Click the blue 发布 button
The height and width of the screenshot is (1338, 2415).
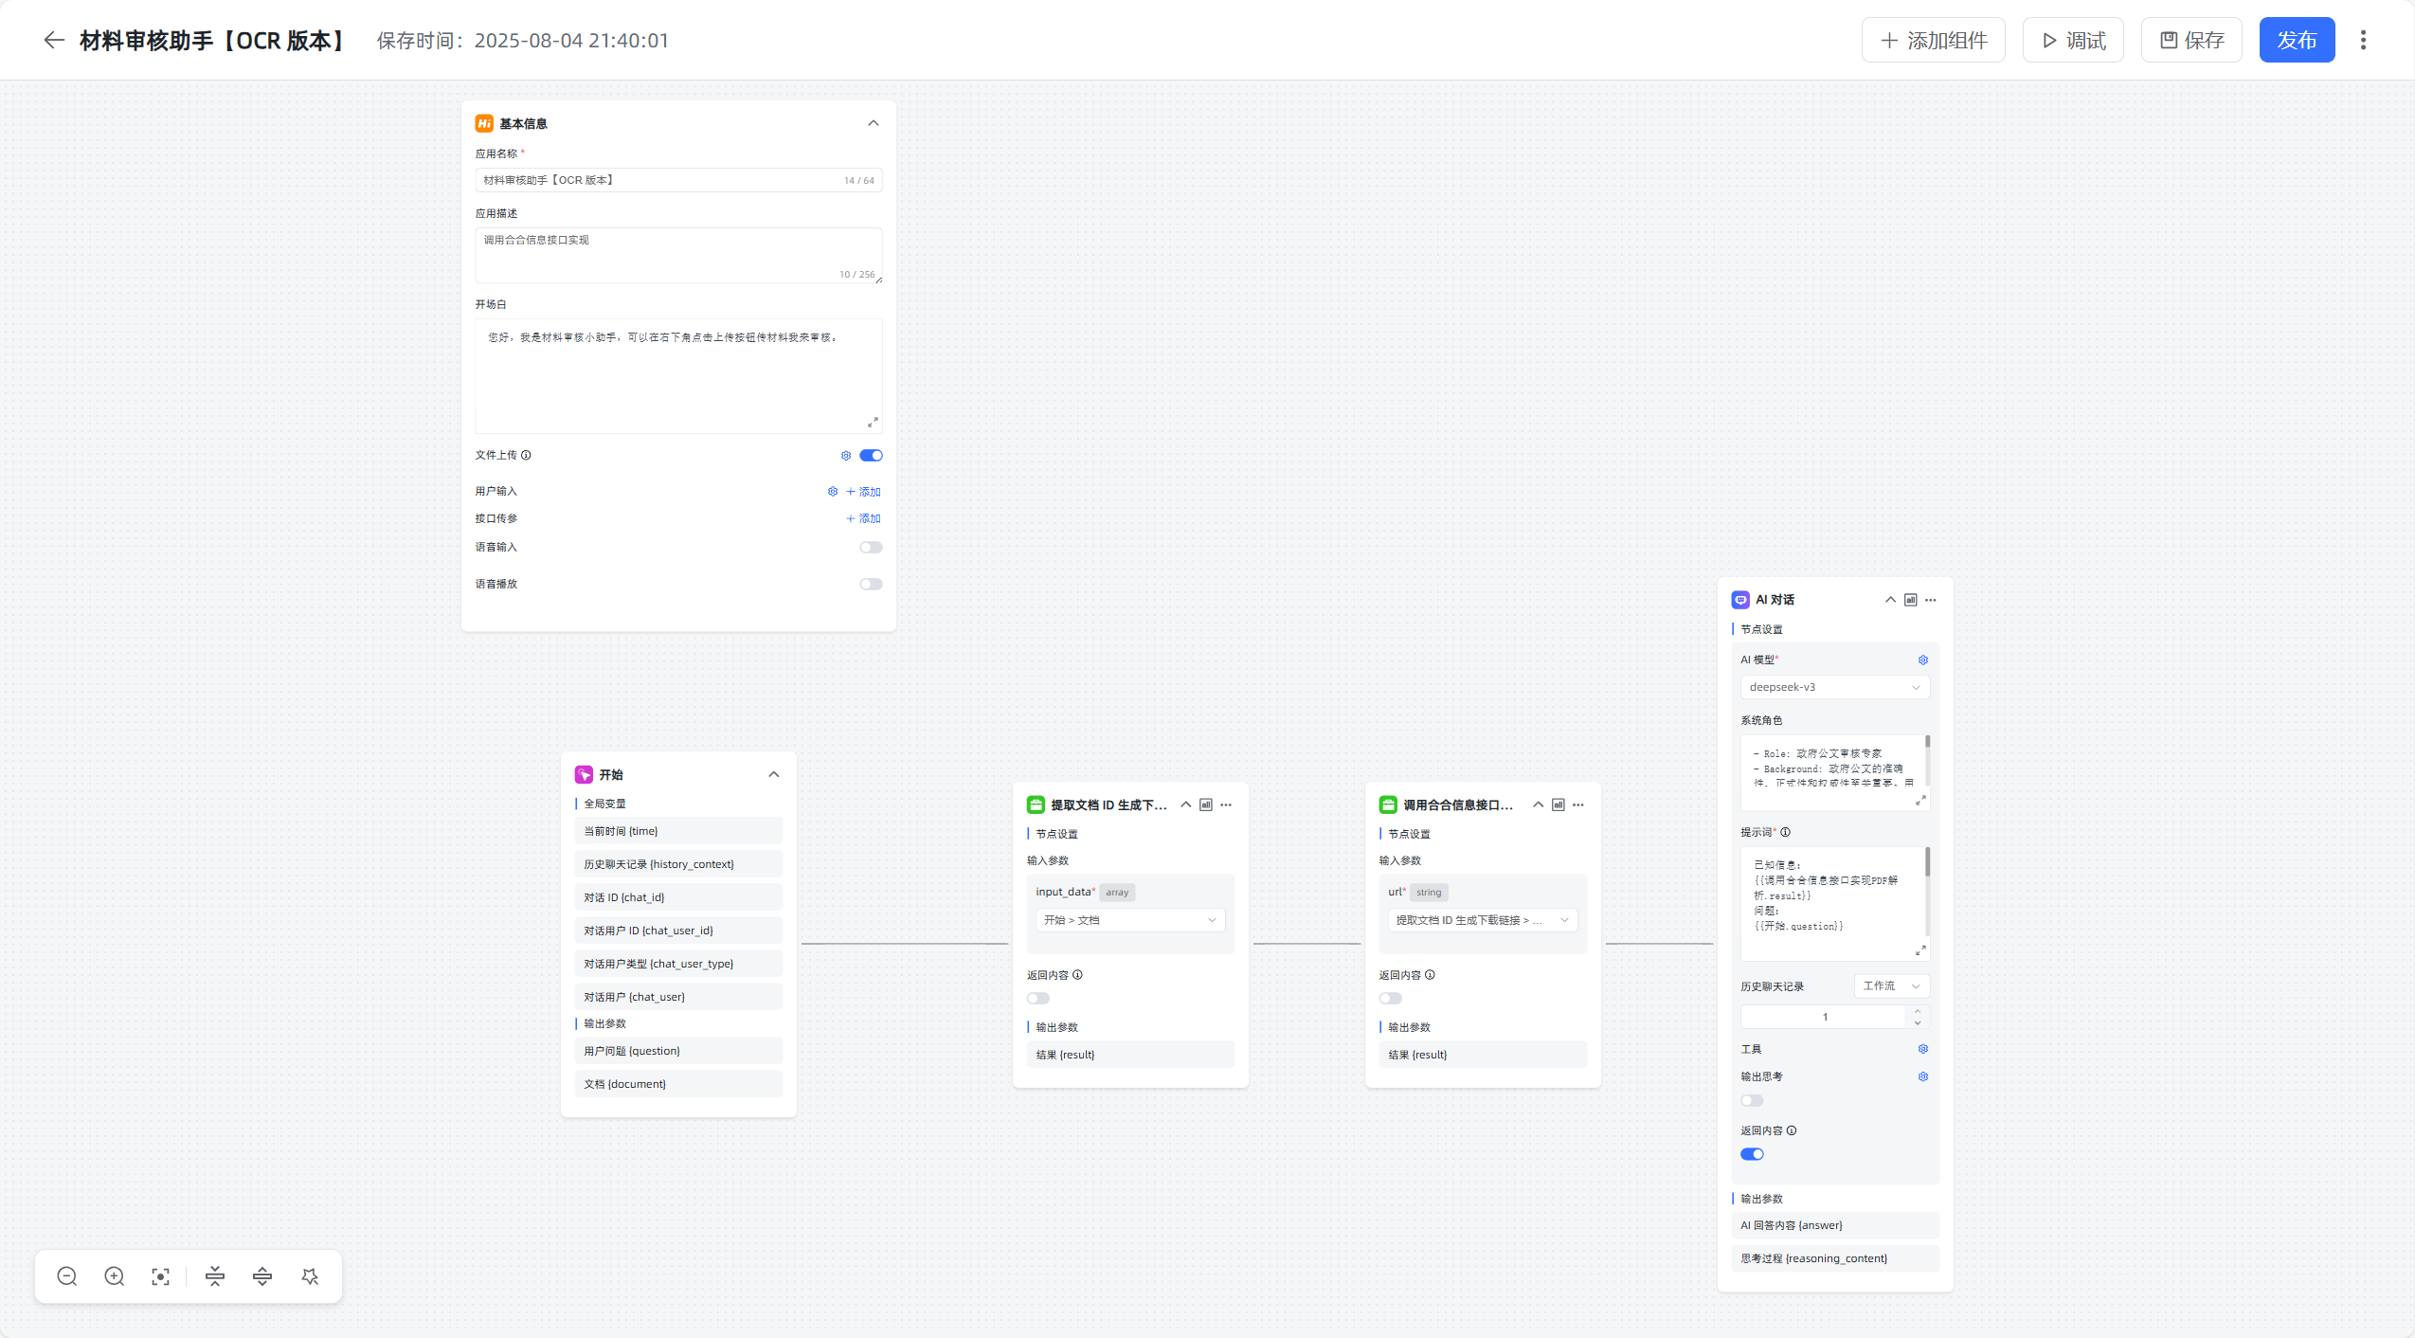(x=2298, y=40)
